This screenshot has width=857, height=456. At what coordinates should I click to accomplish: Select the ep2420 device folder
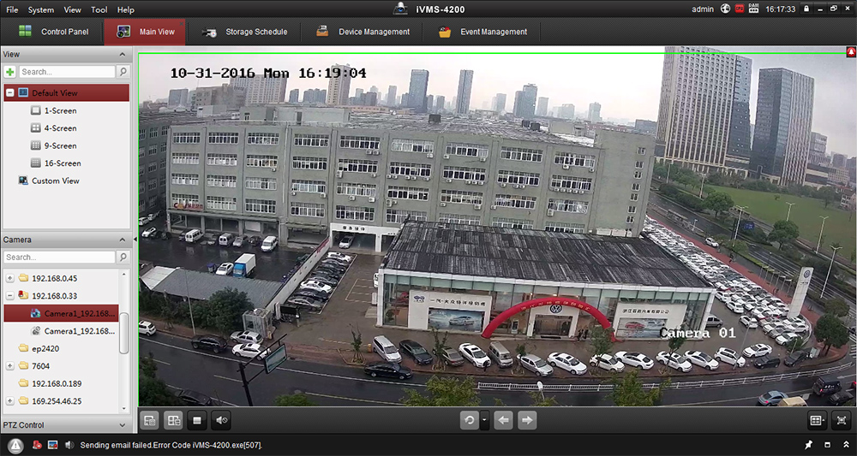[x=45, y=348]
